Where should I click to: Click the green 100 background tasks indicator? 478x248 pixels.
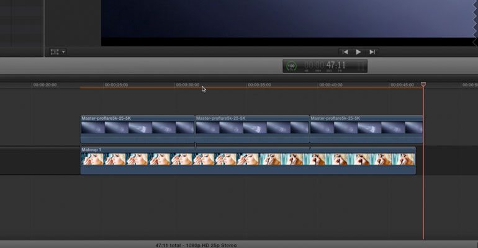[x=291, y=66]
